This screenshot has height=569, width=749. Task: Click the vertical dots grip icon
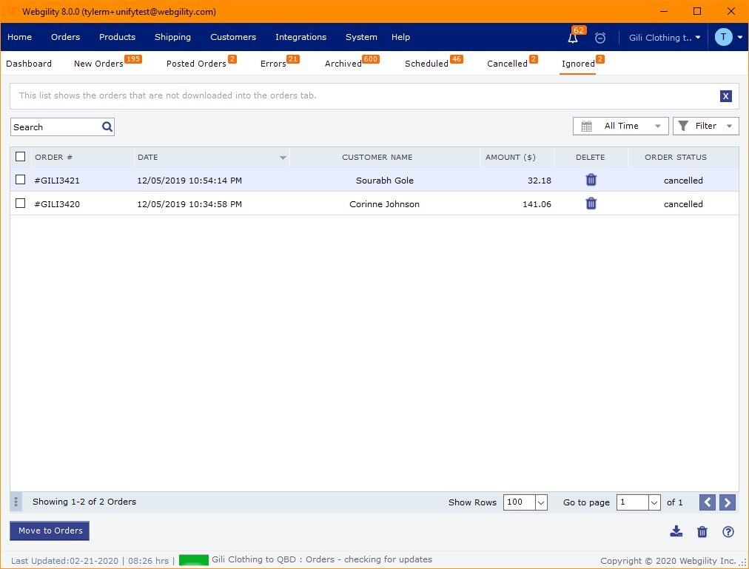click(16, 502)
